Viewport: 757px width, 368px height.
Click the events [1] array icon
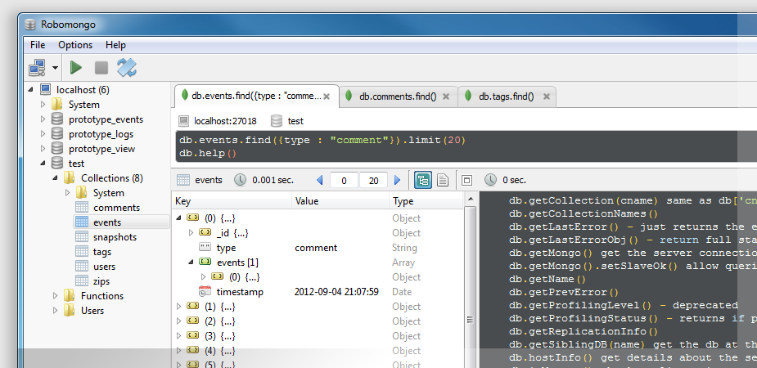pos(205,263)
